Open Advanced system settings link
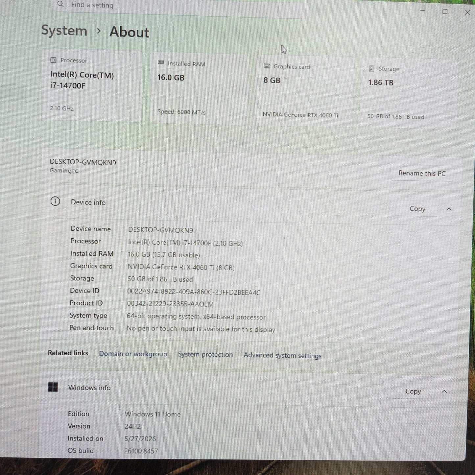475x475 pixels. coord(283,355)
